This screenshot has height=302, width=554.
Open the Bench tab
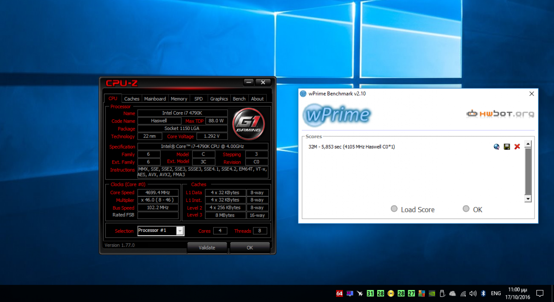[x=239, y=99]
